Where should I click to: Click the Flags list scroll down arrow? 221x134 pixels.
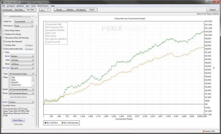[x=33, y=85]
